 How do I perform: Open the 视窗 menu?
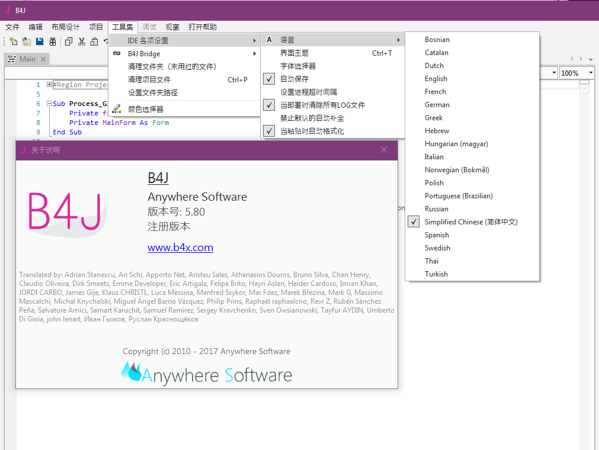[x=172, y=27]
